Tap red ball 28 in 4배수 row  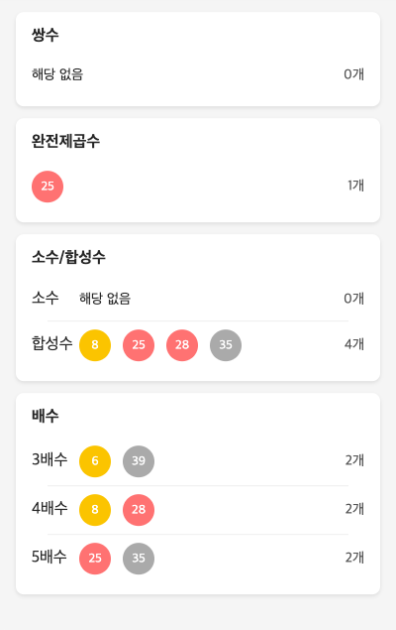139,510
